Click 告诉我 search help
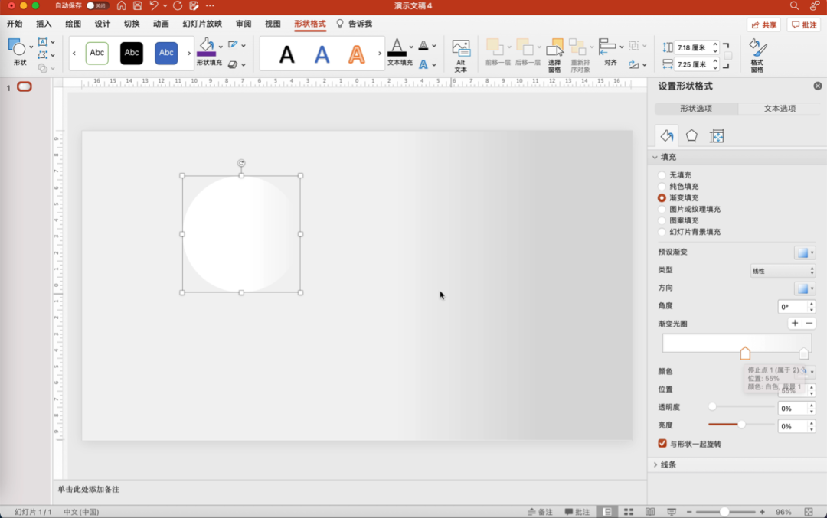 (x=355, y=24)
